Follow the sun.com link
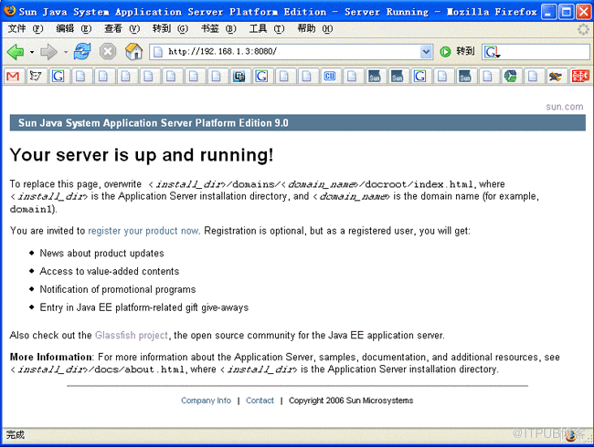Viewport: 594px width, 447px height. pos(565,107)
